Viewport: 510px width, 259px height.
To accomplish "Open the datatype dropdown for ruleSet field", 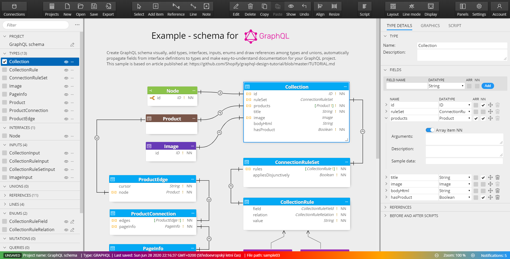I will [x=469, y=111].
